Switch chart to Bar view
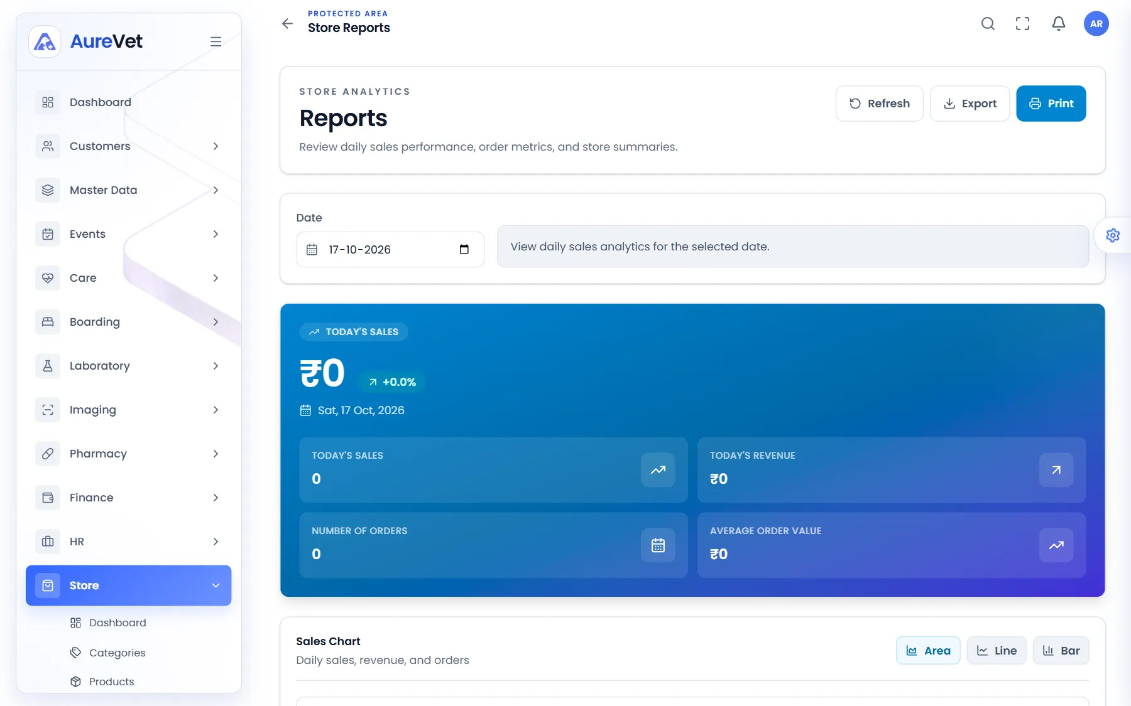 coord(1061,651)
